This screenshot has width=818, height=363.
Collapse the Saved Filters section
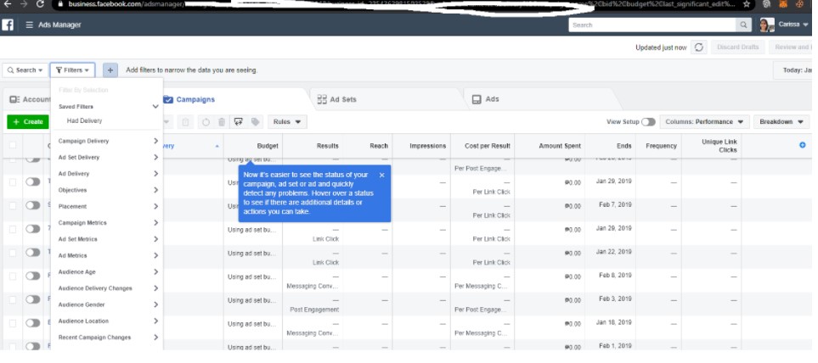[155, 106]
